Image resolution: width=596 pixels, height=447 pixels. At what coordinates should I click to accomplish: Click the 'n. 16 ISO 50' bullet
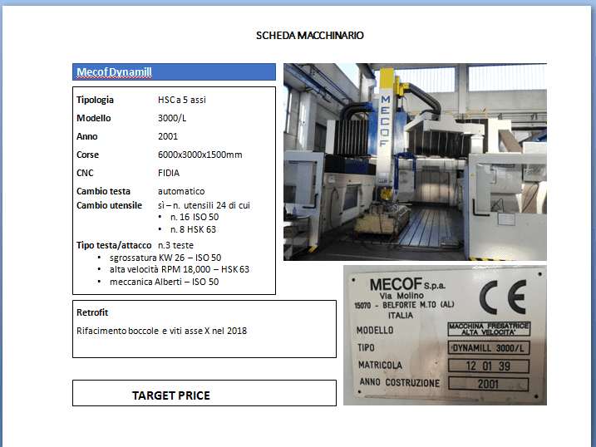pyautogui.click(x=195, y=217)
